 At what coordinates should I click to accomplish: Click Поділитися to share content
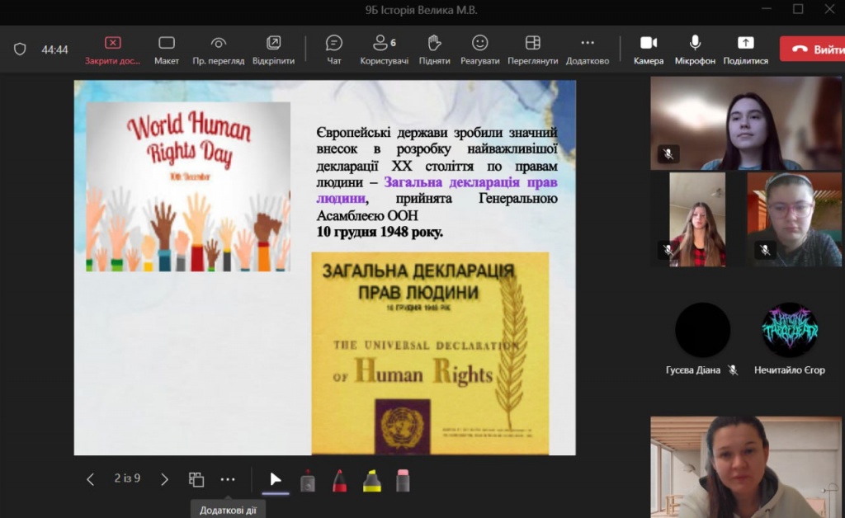(745, 49)
